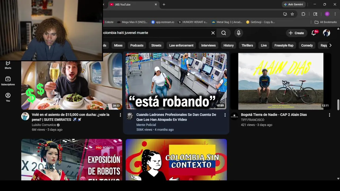Open the Colombia Sin Contexto thumbnail
The image size is (340, 191).
coord(176,160)
